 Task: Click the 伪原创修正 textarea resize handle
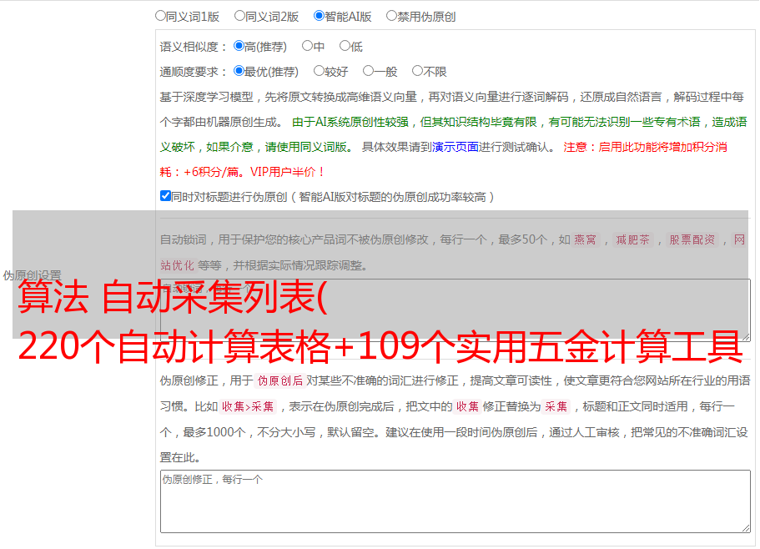(746, 528)
